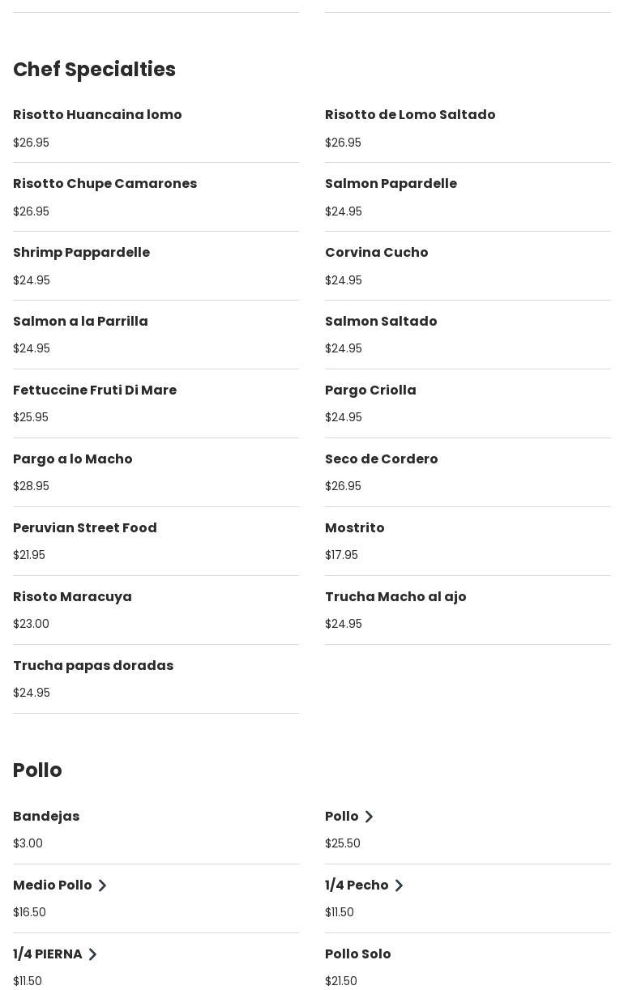Screen dimensions: 624x990
Task: Click the Mostrito menu item
Action: [x=354, y=528]
